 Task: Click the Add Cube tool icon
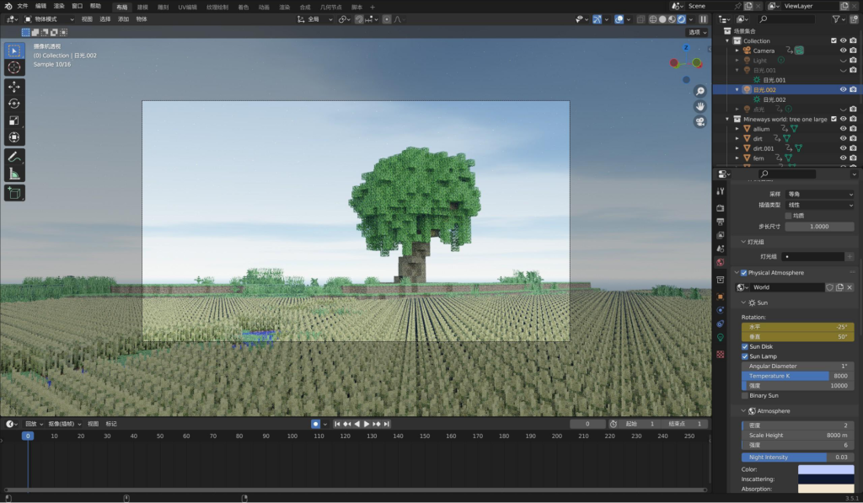click(14, 193)
